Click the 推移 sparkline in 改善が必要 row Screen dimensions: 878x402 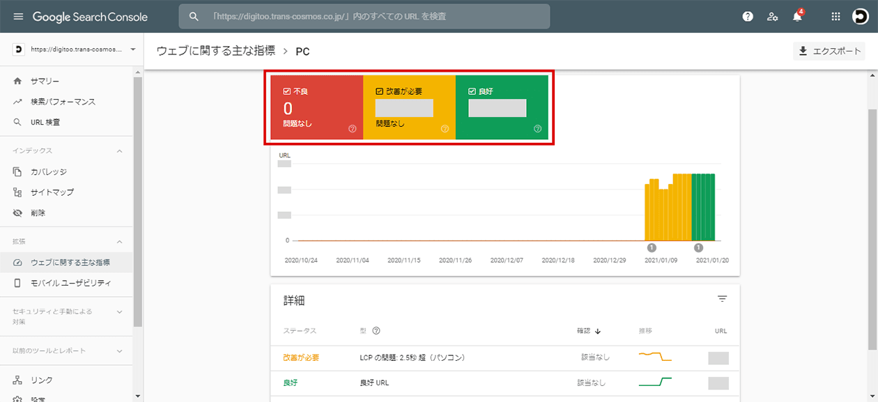pos(655,357)
